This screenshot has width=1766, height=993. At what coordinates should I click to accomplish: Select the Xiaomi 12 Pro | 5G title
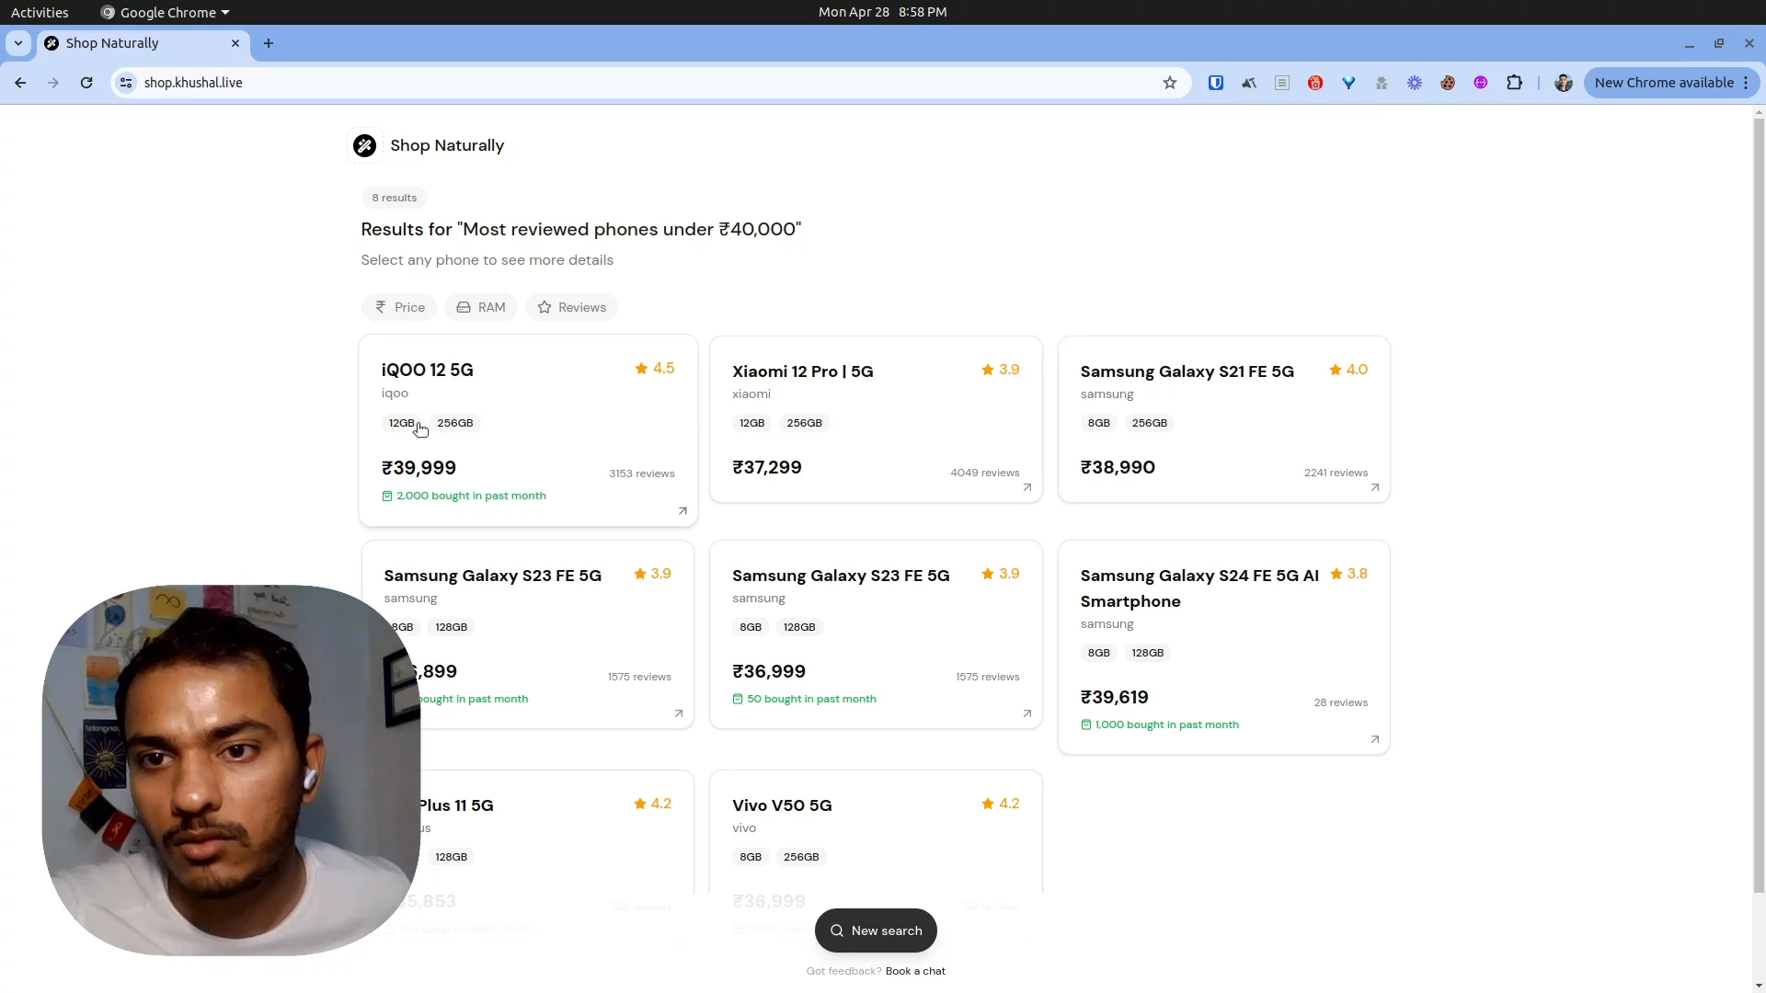click(x=803, y=371)
